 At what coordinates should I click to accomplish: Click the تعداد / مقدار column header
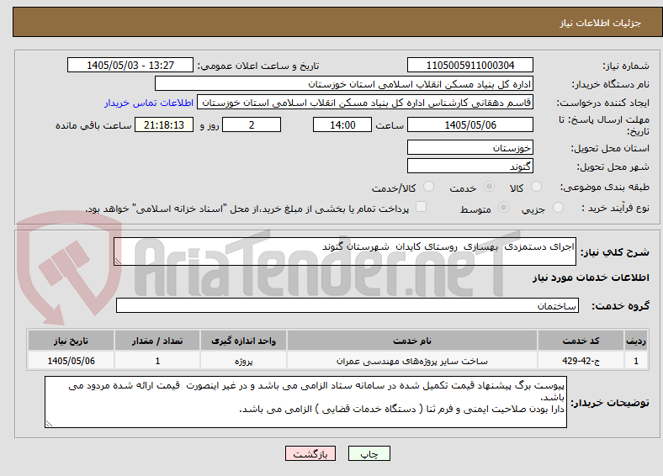pyautogui.click(x=157, y=341)
